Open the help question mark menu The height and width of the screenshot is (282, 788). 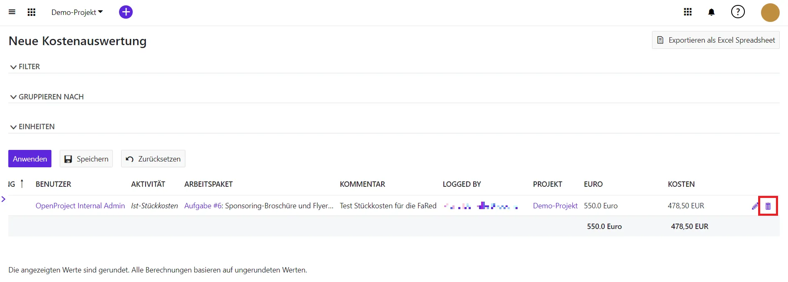(x=737, y=12)
